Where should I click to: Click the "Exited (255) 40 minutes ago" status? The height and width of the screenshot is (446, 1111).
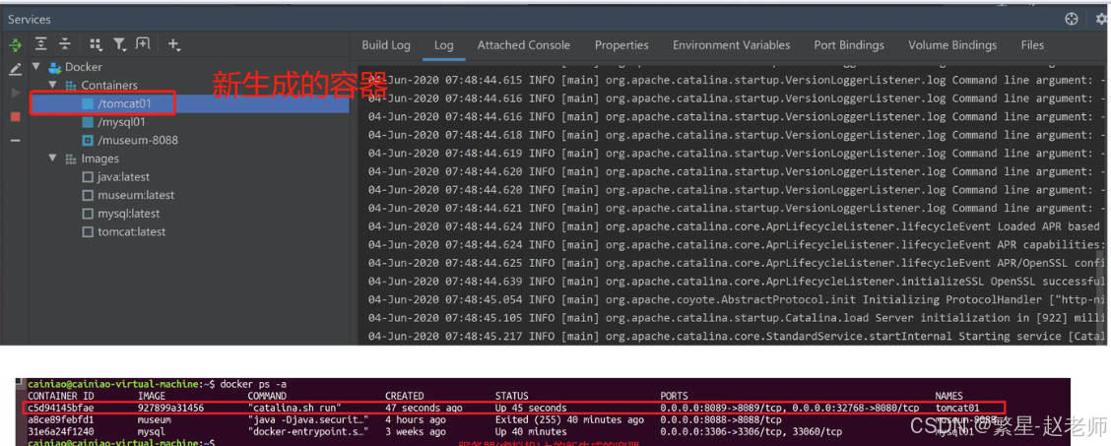coord(569,419)
